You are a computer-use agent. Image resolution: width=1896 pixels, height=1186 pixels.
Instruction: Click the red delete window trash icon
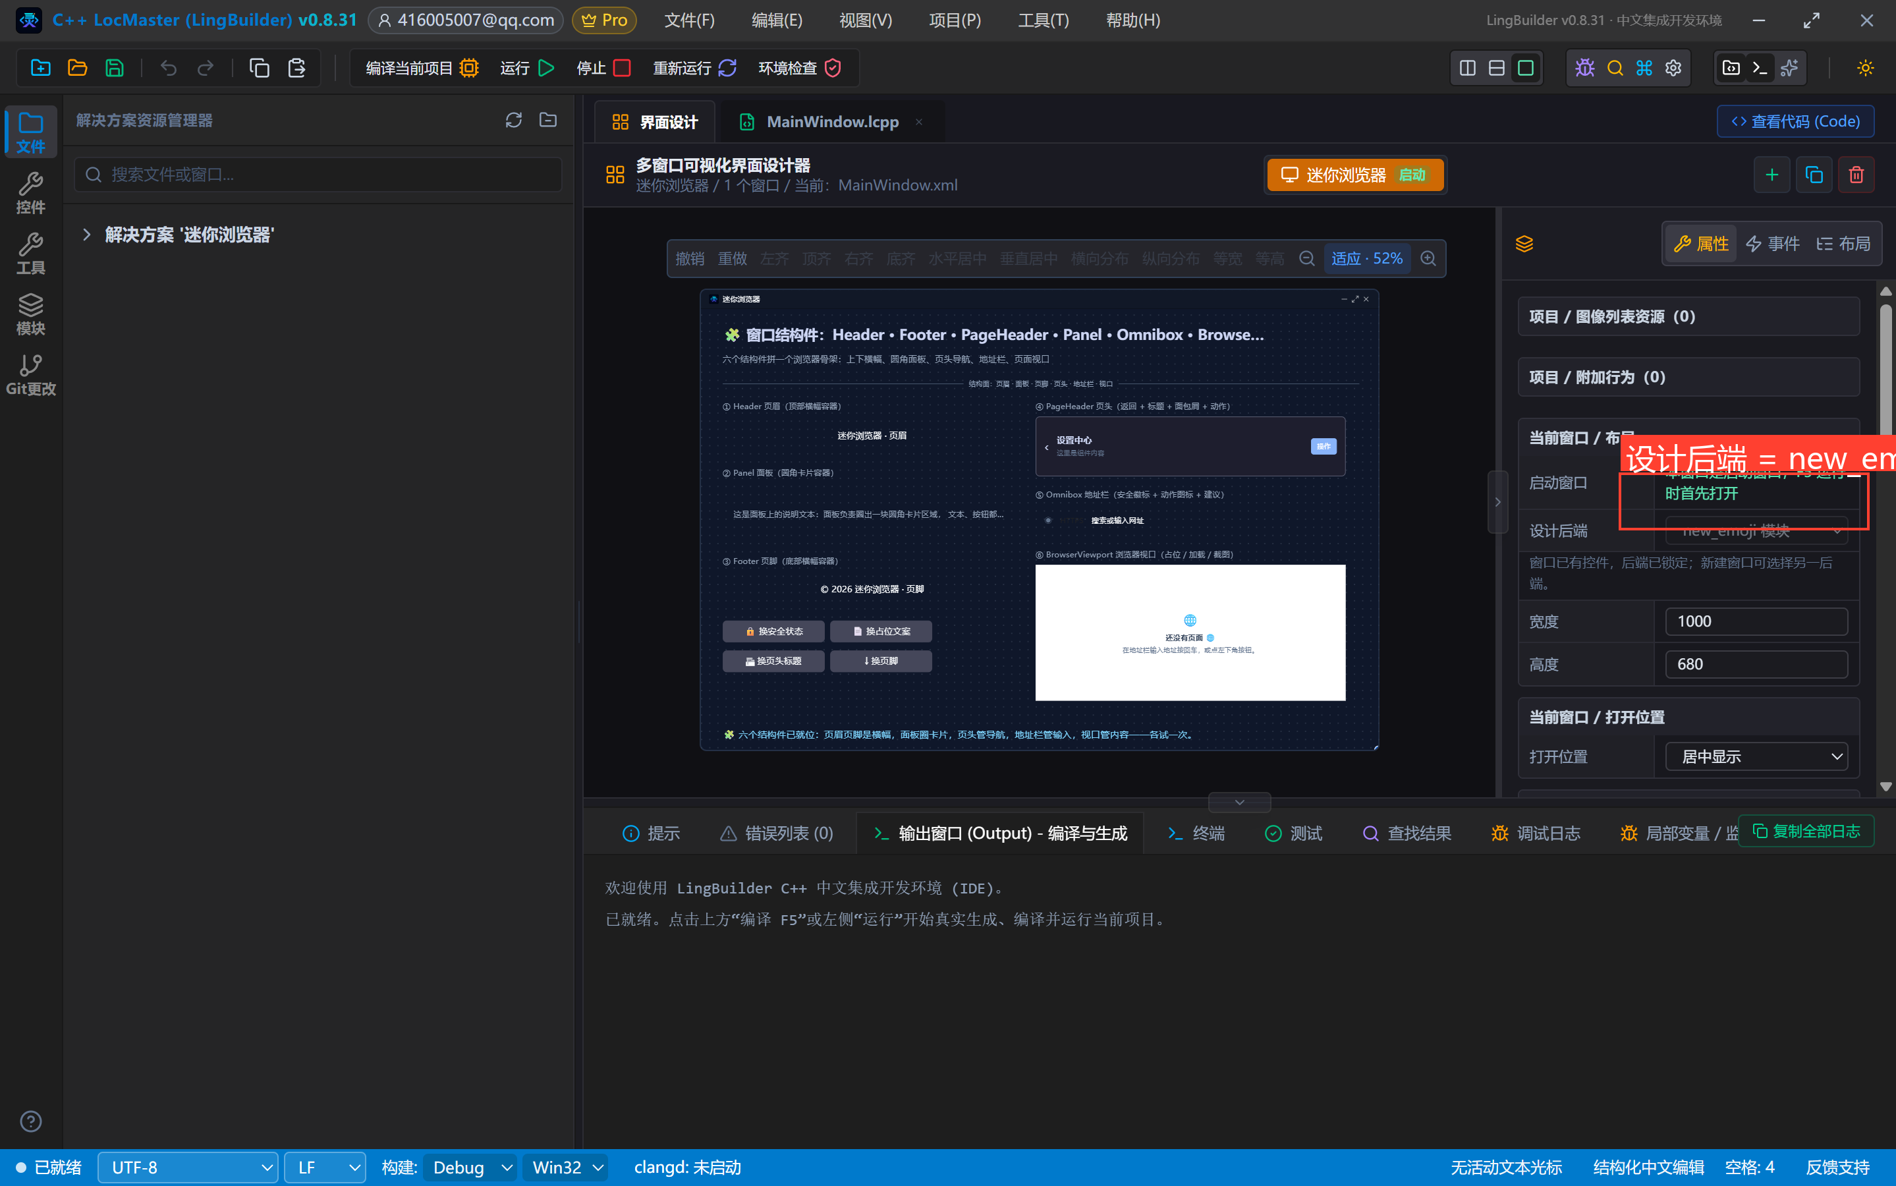tap(1856, 175)
